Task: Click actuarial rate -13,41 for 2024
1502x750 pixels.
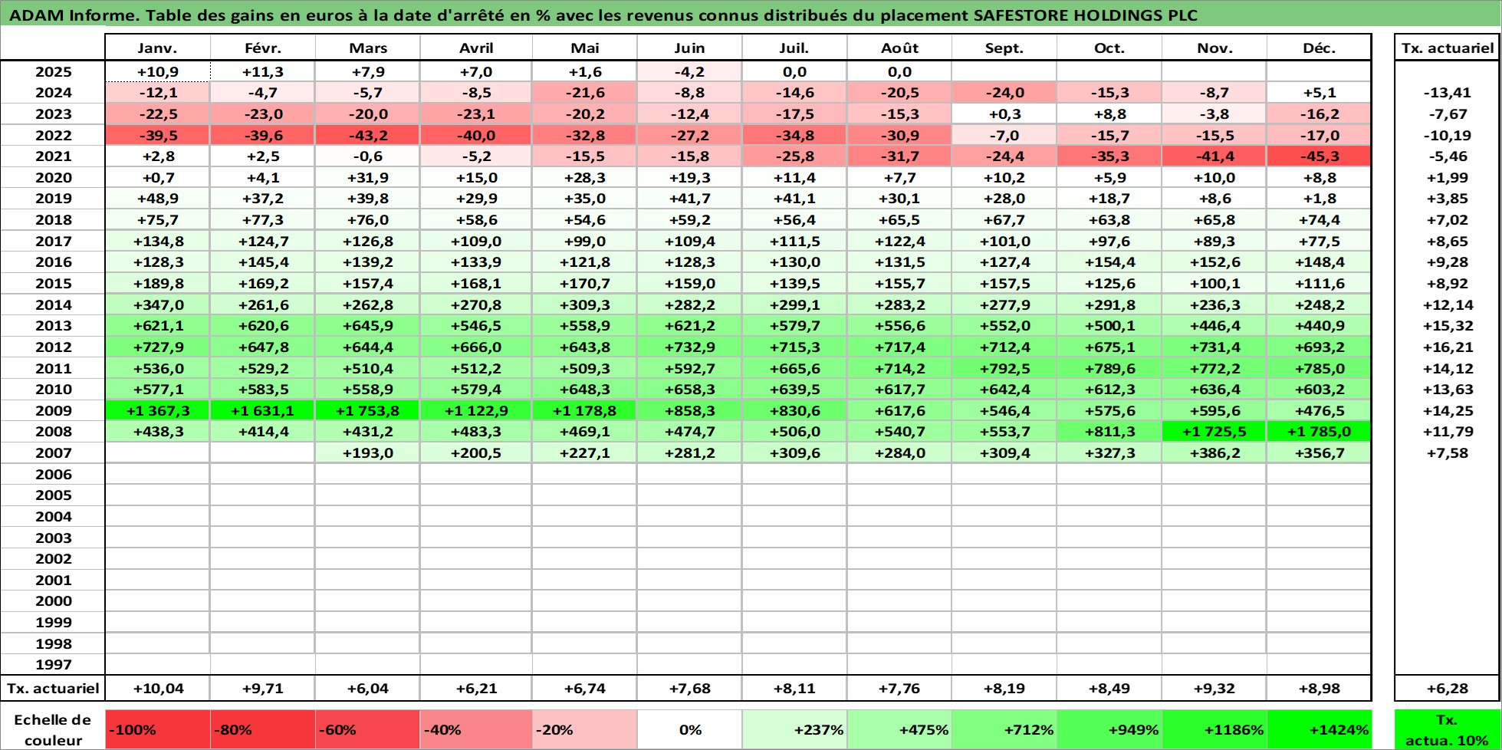Action: point(1447,92)
